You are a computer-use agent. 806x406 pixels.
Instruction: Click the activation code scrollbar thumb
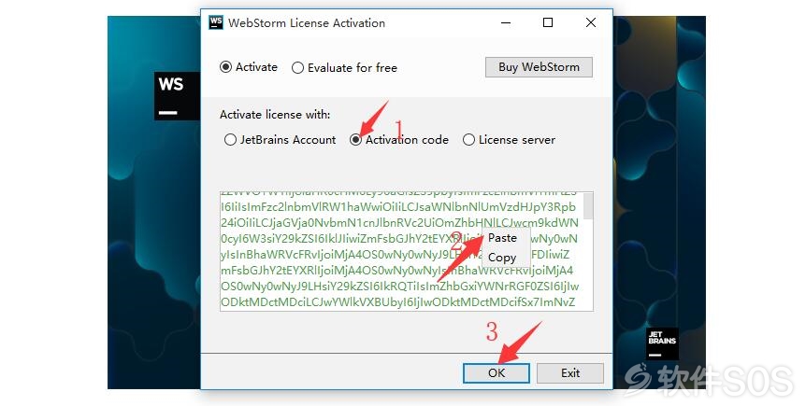pos(588,206)
